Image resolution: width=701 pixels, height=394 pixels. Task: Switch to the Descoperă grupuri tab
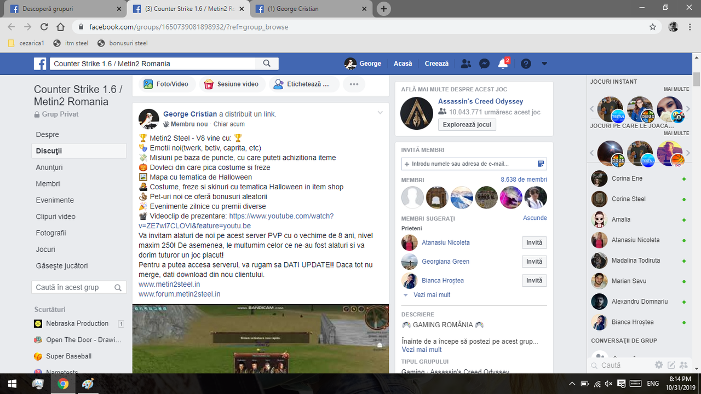tap(65, 9)
